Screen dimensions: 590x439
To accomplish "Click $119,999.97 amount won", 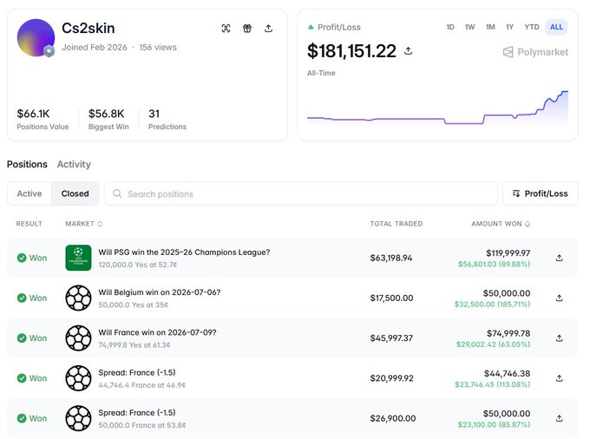I will click(508, 253).
